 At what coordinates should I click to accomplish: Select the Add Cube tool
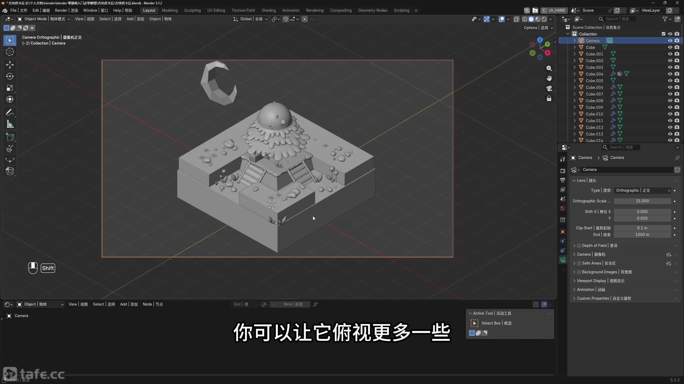click(10, 137)
